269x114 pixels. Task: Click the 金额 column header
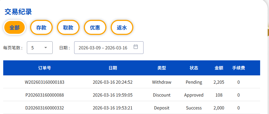(219, 68)
